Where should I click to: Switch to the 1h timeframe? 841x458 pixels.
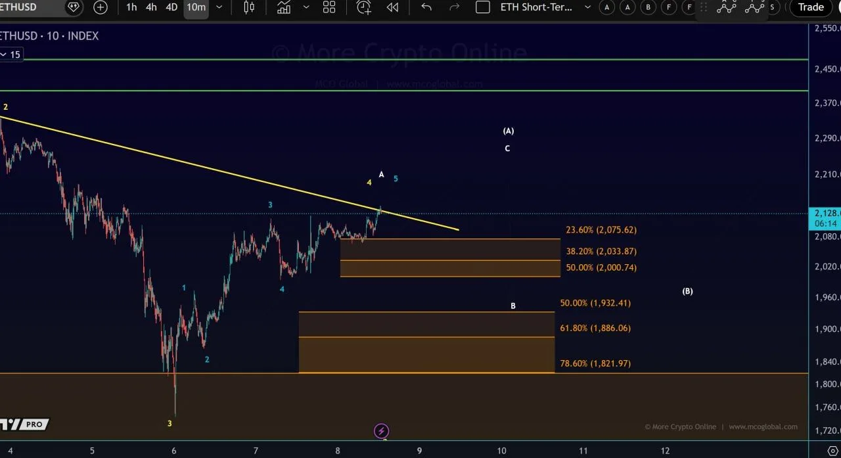pos(131,7)
